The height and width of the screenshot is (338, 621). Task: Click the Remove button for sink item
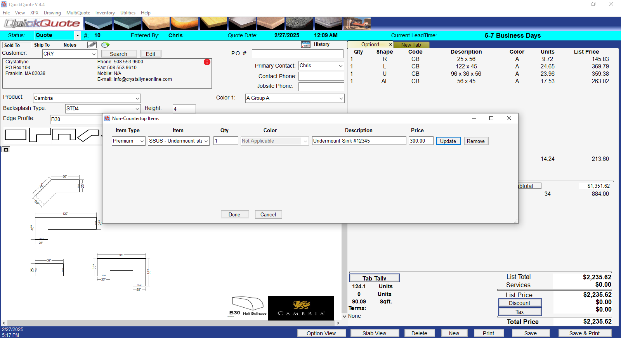(476, 141)
